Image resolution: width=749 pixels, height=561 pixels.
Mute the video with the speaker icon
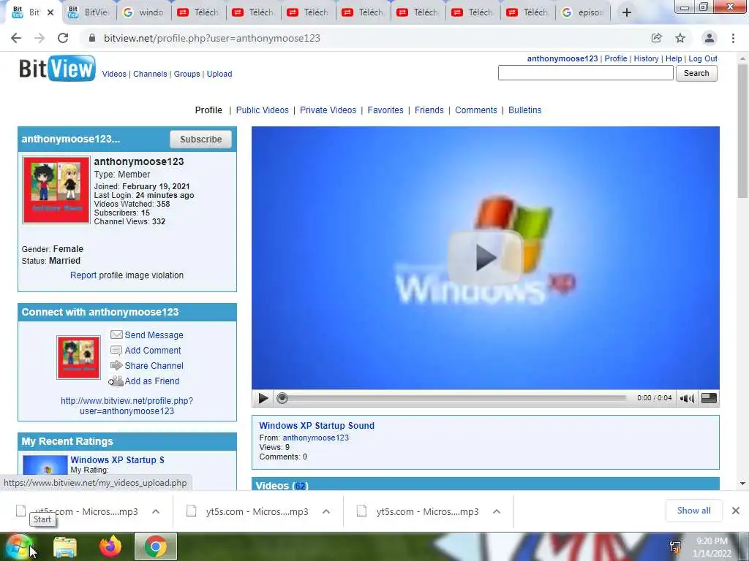687,398
